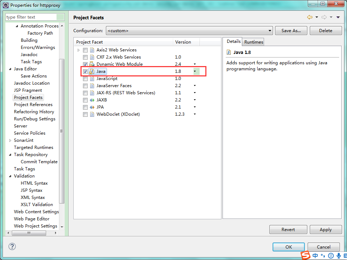
Task: Check the CXF 2.x Web Services checkbox
Action: [x=85, y=57]
